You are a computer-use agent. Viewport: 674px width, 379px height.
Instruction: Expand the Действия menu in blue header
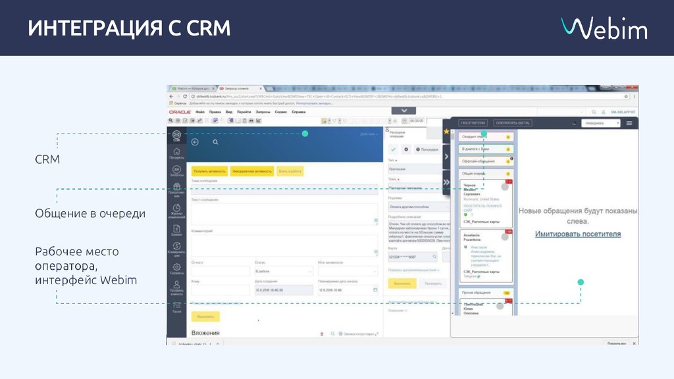tap(369, 134)
